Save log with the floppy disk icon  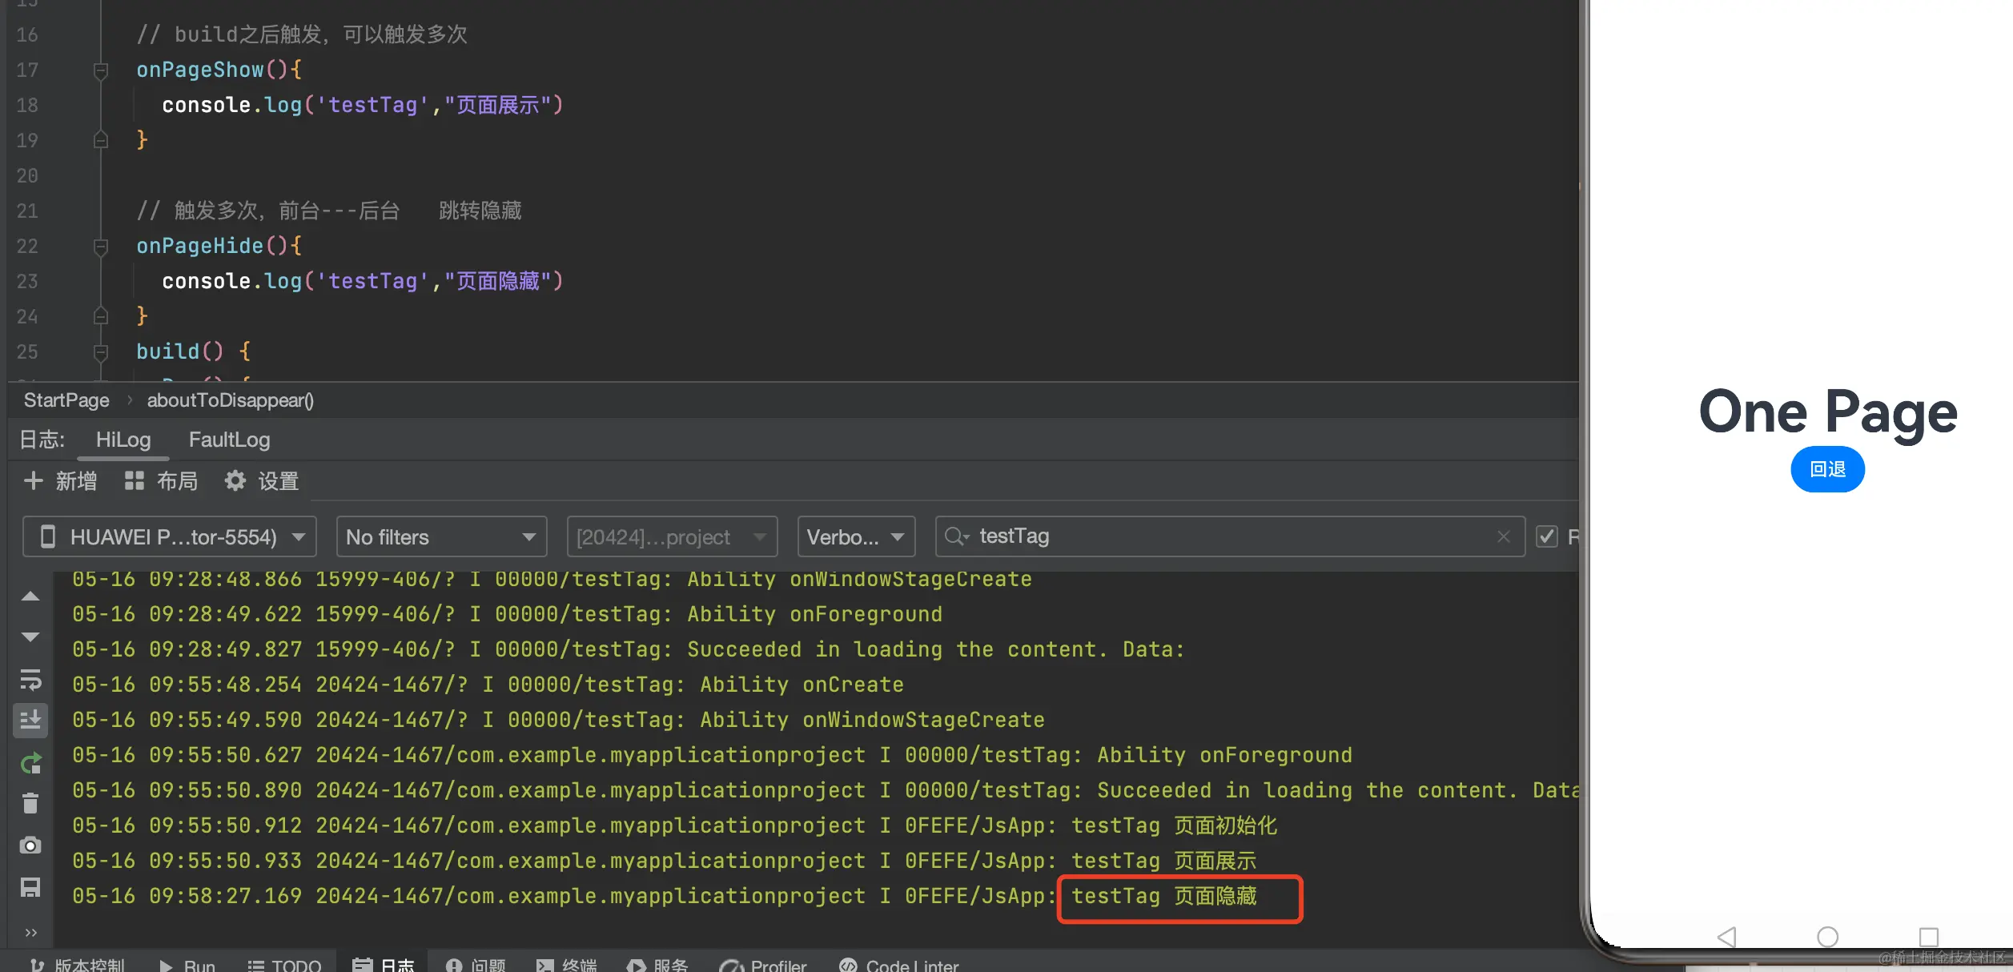click(x=30, y=887)
